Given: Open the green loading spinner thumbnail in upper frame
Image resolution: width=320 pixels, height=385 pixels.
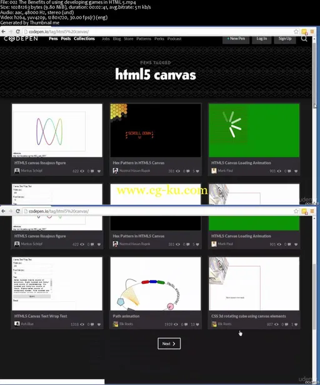Looking at the screenshot, I should point(254,131).
